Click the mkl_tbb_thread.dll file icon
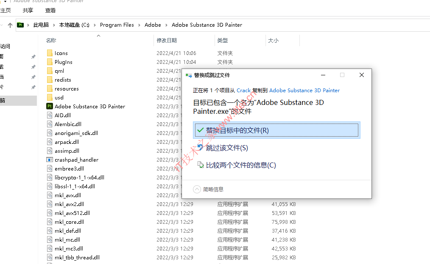Screen dimensions: 430x264 50,258
